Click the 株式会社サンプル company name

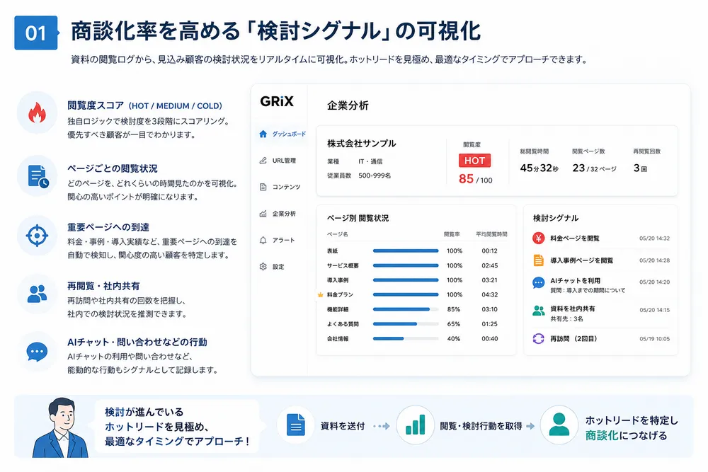(362, 144)
